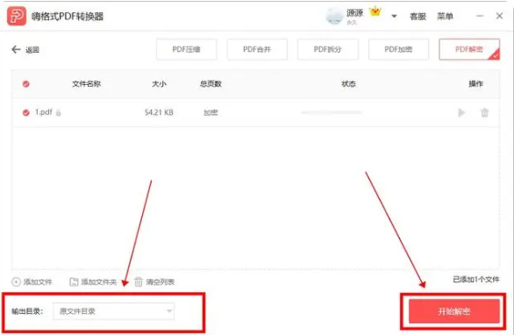Click the 54.21 KB size cell
The height and width of the screenshot is (335, 514).
tap(159, 113)
